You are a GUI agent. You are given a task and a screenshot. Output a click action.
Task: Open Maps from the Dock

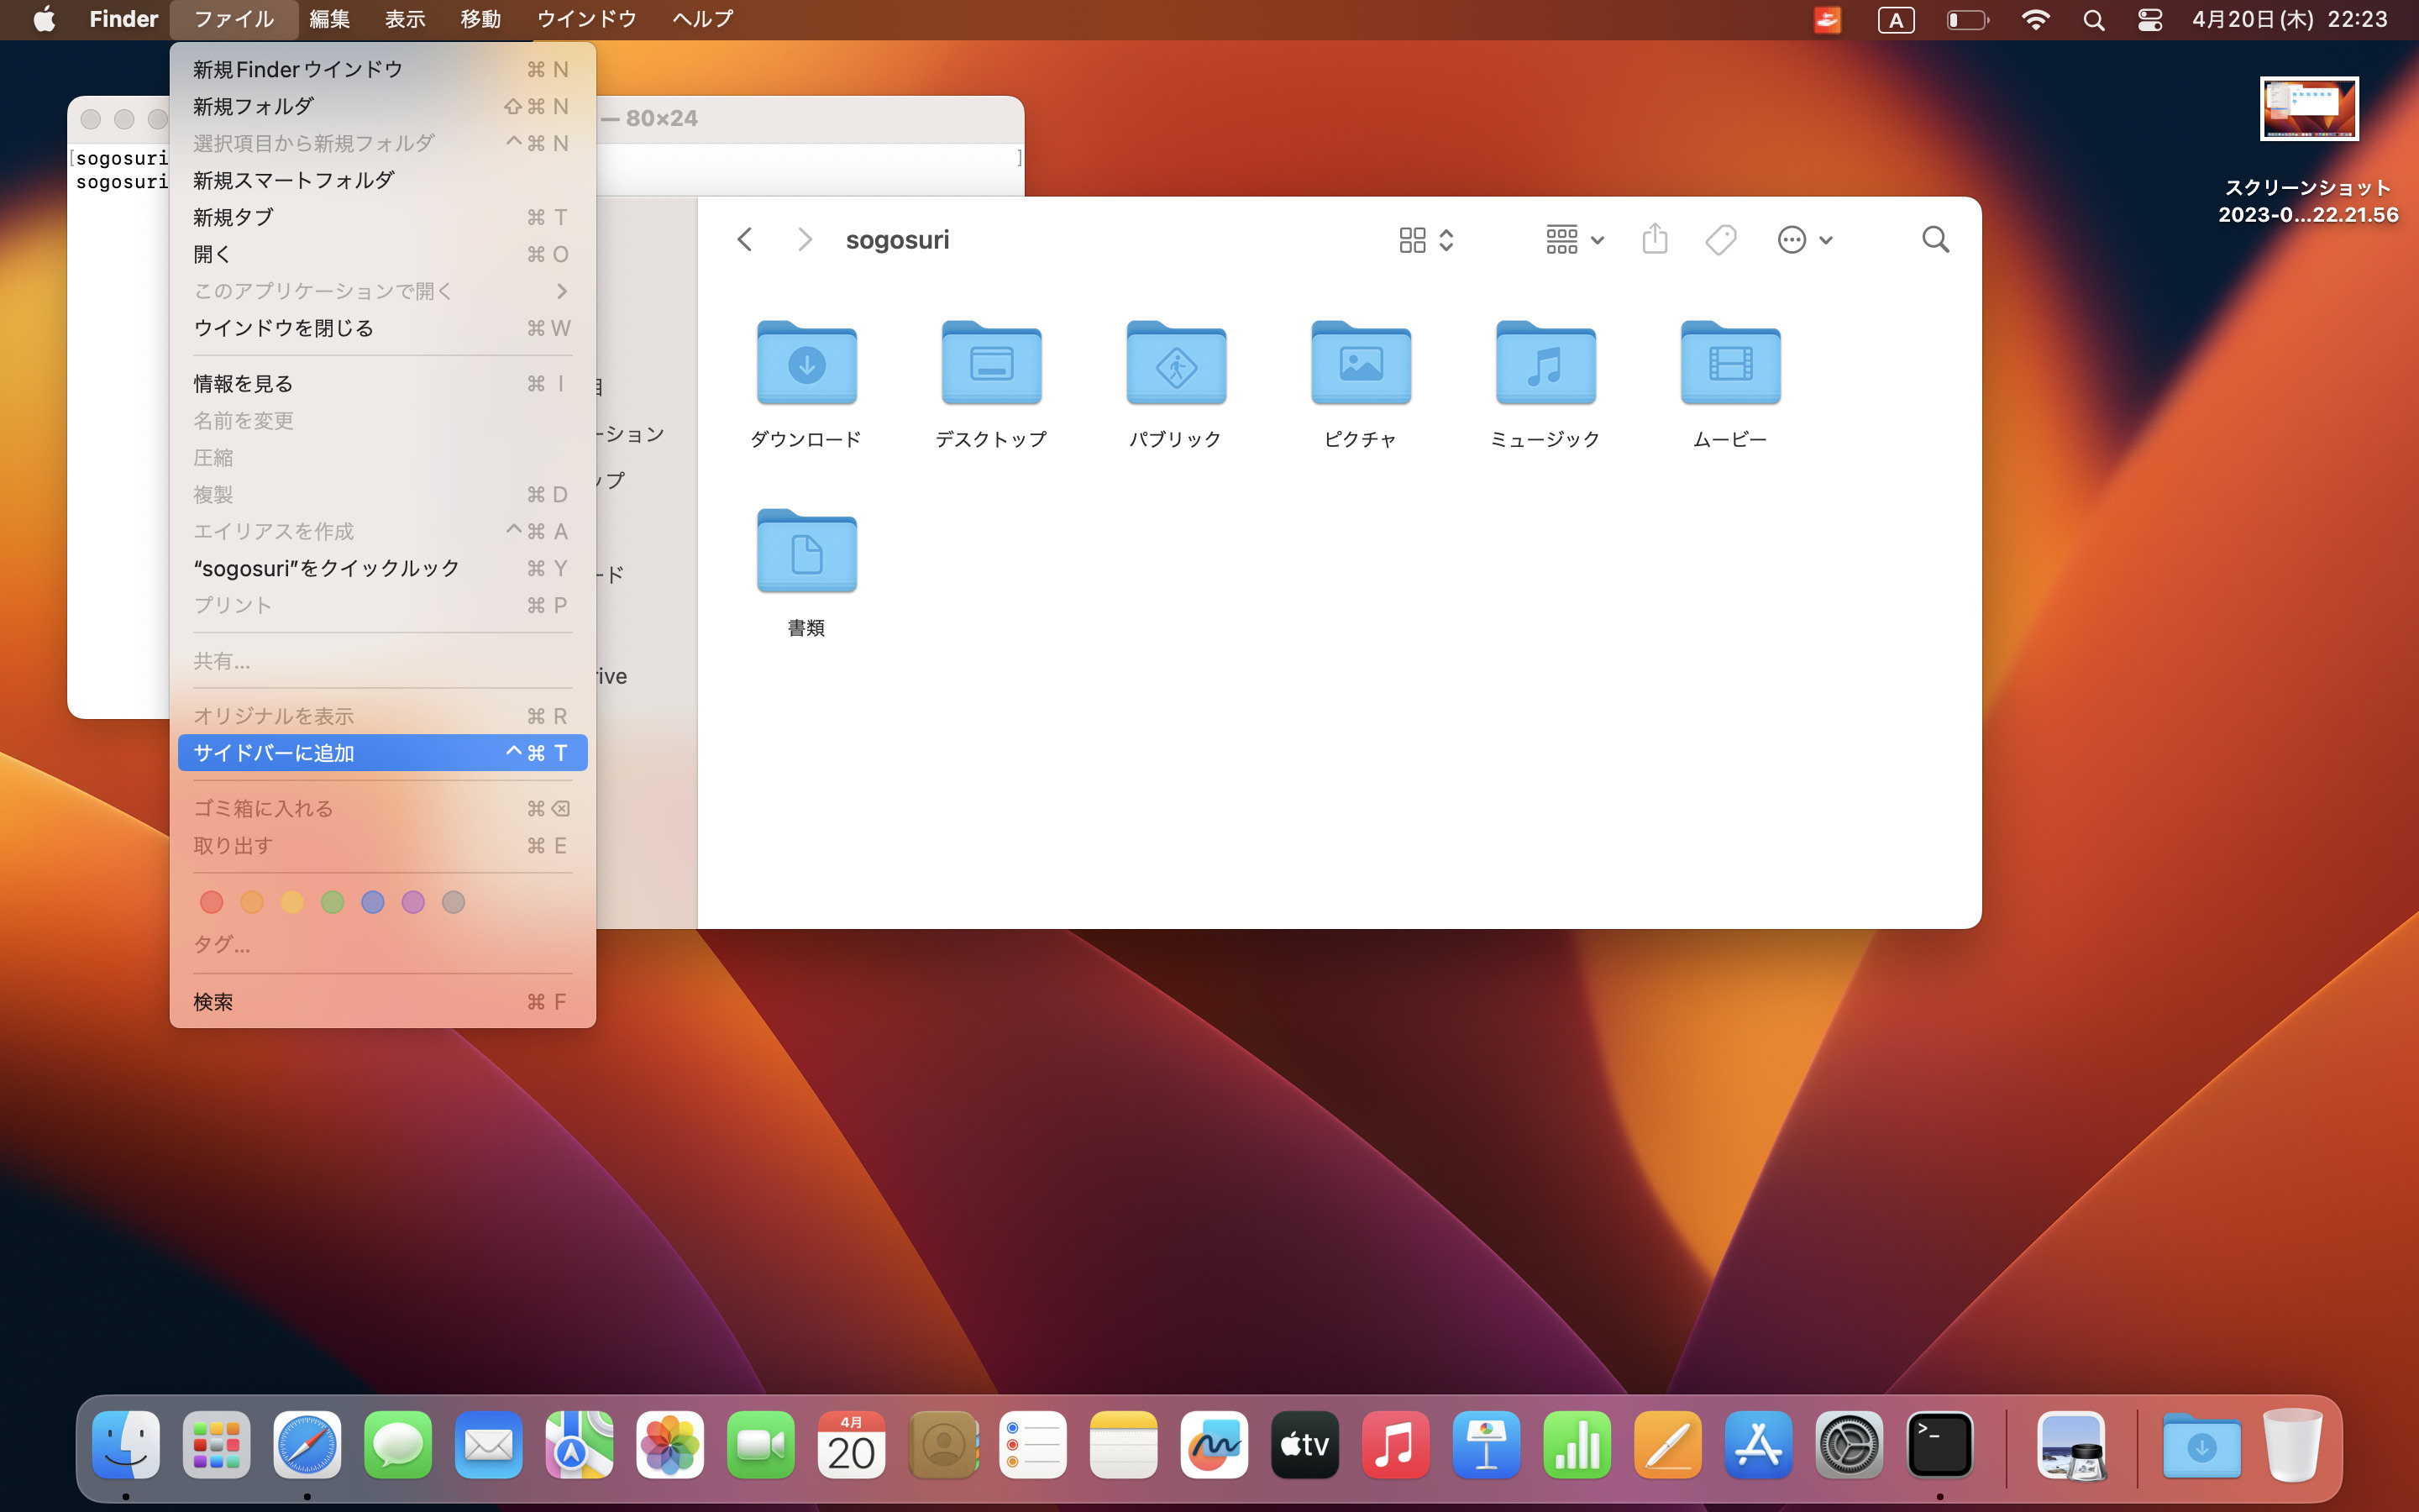579,1445
